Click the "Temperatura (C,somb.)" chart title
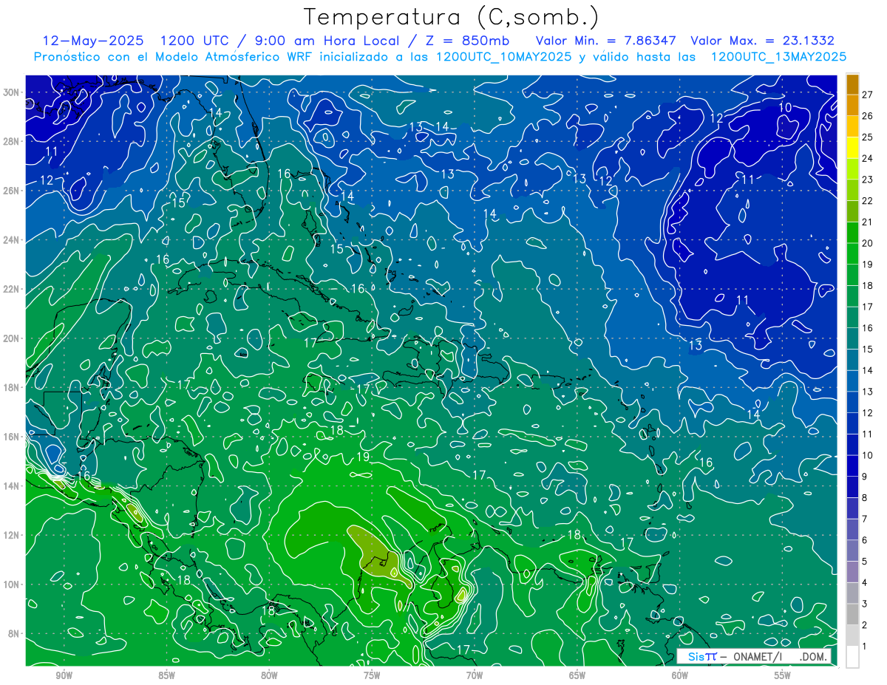 [x=451, y=16]
